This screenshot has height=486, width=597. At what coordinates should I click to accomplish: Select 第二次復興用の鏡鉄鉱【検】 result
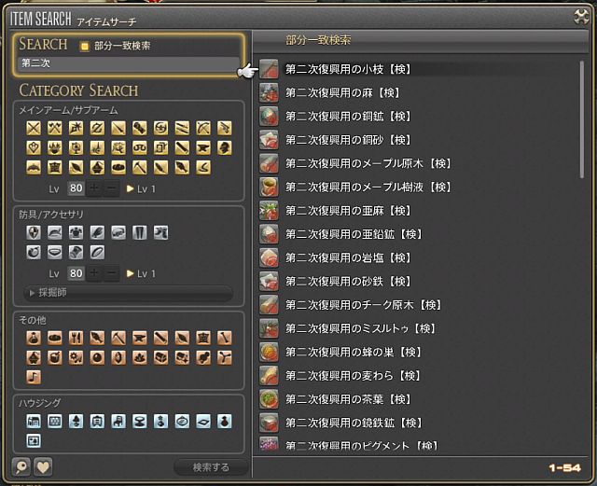pyautogui.click(x=417, y=424)
